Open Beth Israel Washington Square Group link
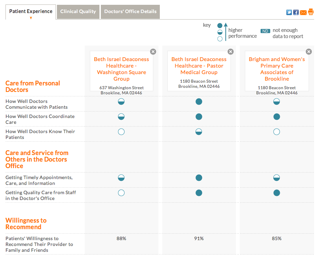321x259 pixels. click(121, 69)
